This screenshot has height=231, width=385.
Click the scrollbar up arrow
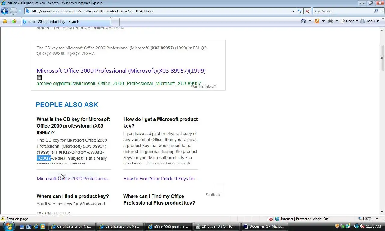[x=382, y=30]
